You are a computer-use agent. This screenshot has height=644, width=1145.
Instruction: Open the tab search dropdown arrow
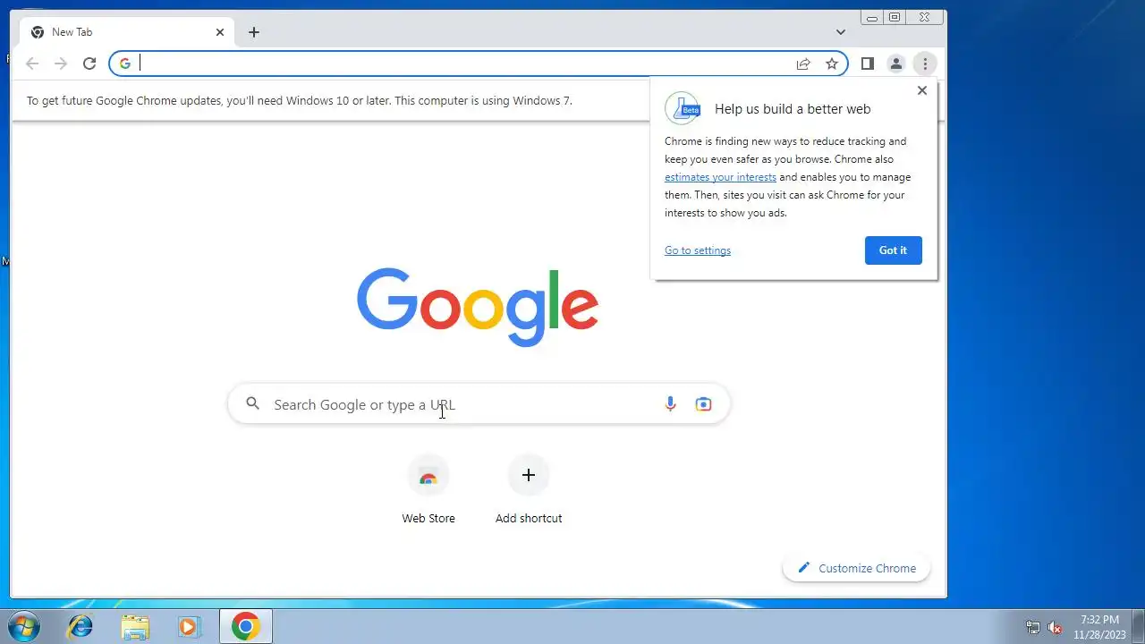click(x=841, y=32)
